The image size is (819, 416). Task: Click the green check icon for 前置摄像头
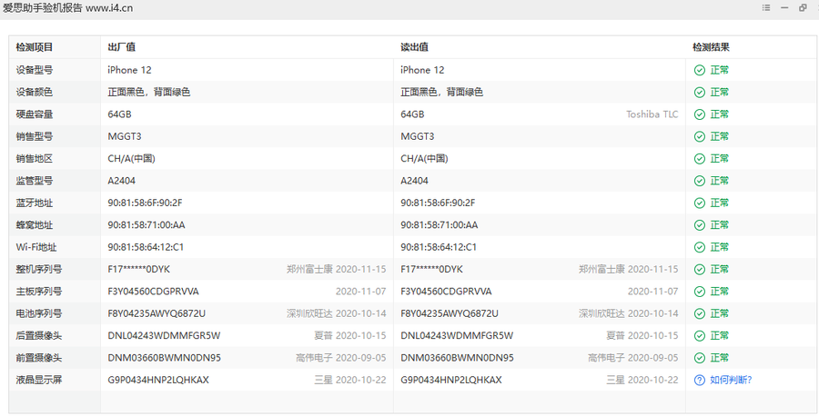(x=700, y=358)
